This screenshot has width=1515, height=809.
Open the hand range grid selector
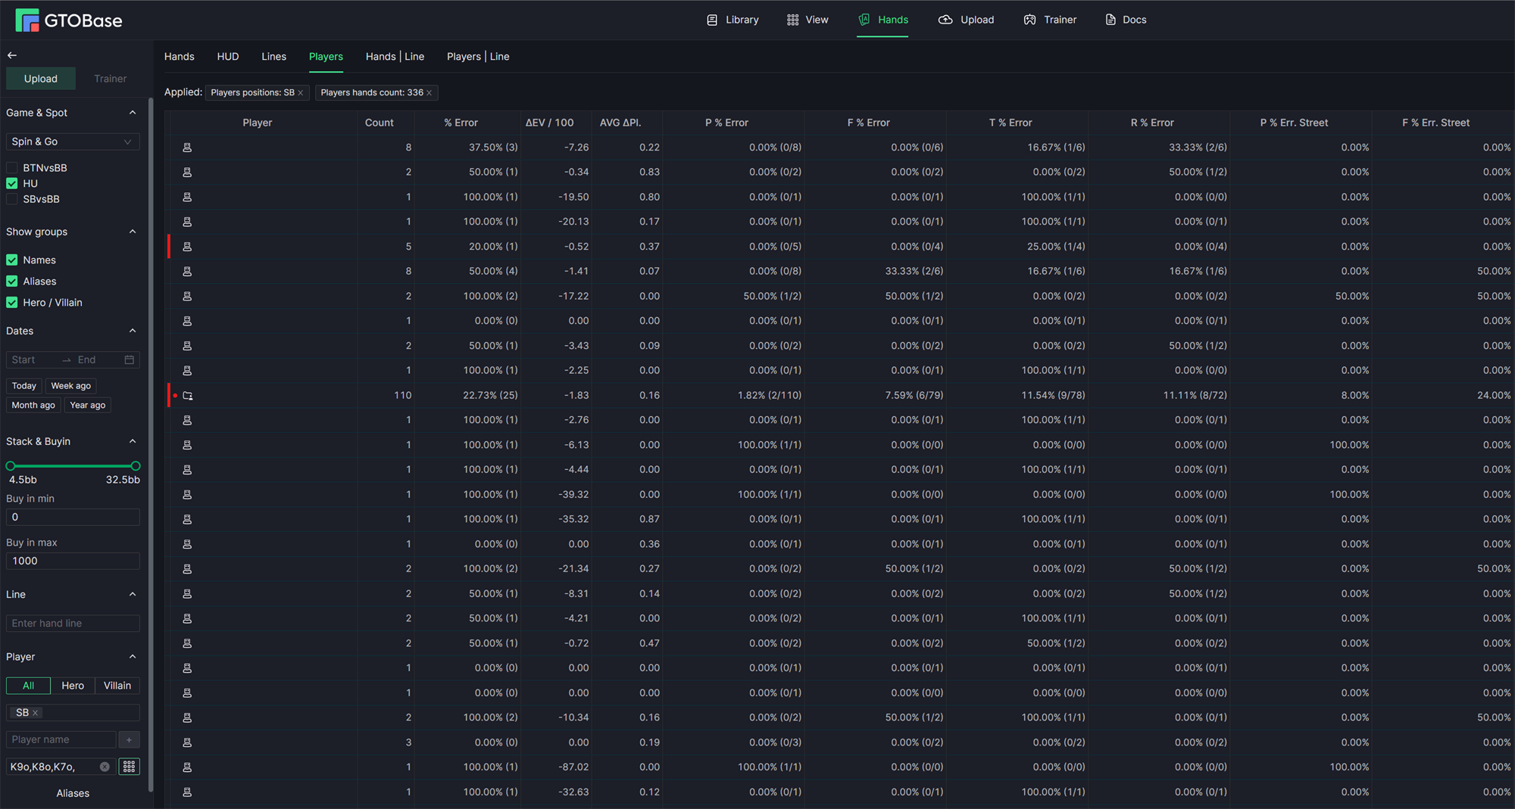(130, 767)
